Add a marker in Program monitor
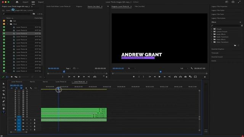The width and height of the screenshot is (244, 137). click(x=134, y=77)
